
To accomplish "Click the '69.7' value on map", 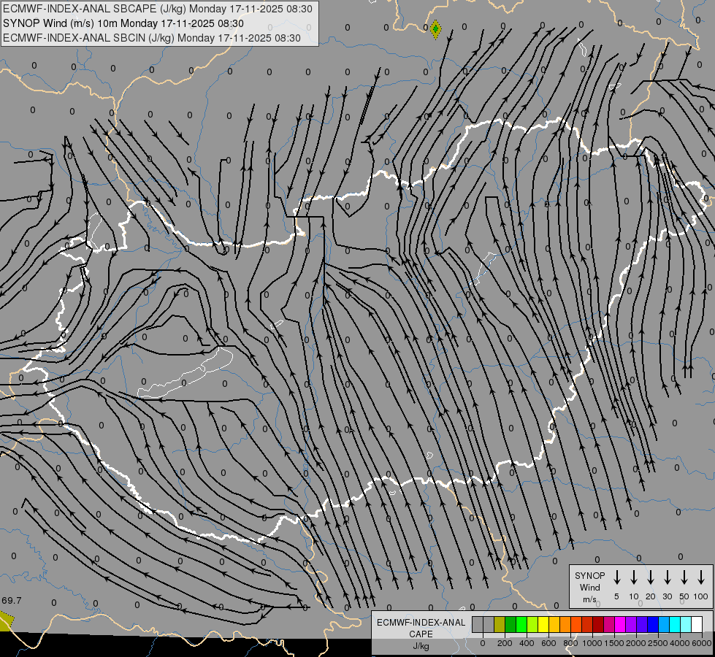I will (12, 601).
